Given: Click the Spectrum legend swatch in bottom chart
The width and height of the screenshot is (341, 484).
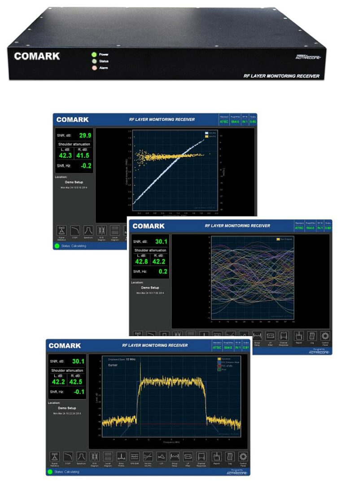Looking at the screenshot, I should click(x=219, y=359).
